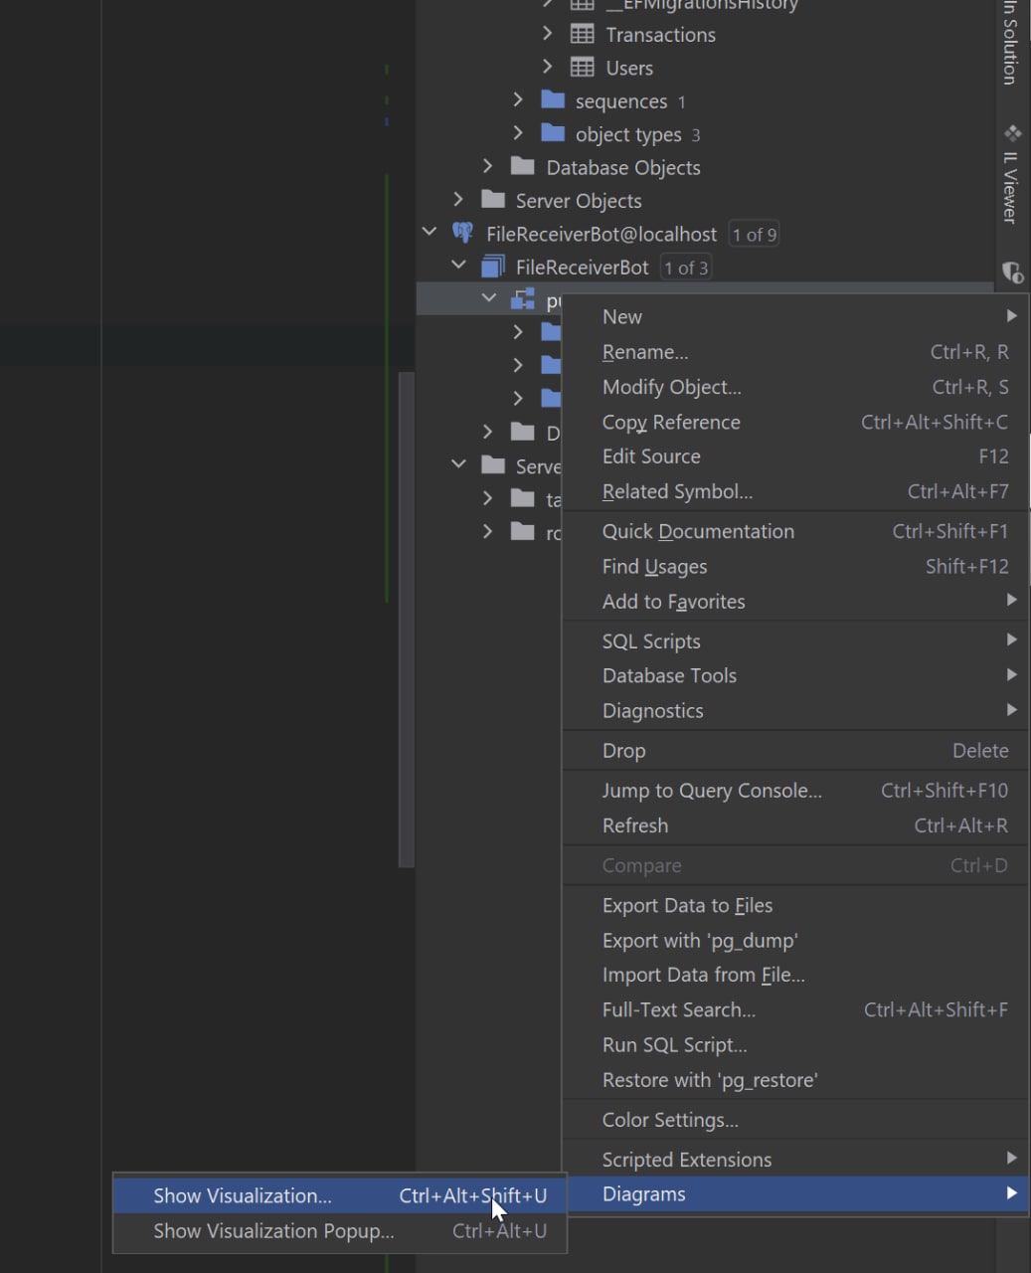The image size is (1031, 1273).
Task: Click the Database Objects folder icon
Action: [x=523, y=166]
